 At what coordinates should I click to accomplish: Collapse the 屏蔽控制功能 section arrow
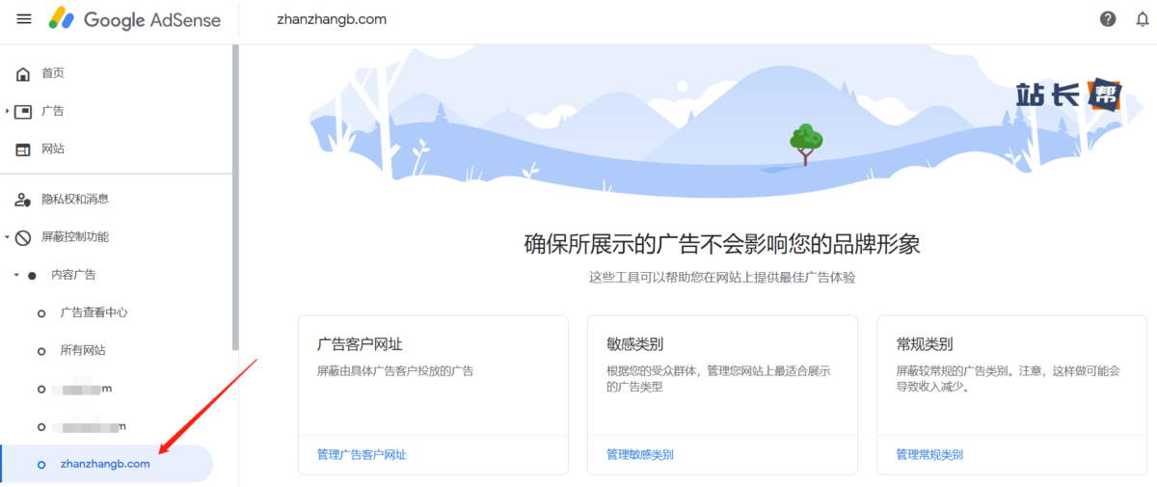(x=7, y=237)
